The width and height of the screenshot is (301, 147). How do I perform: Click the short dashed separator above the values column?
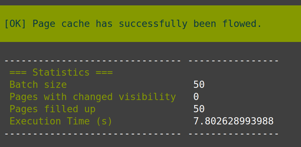coord(233,61)
